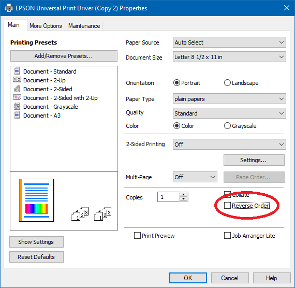Switch to the More Options tab

pyautogui.click(x=46, y=26)
